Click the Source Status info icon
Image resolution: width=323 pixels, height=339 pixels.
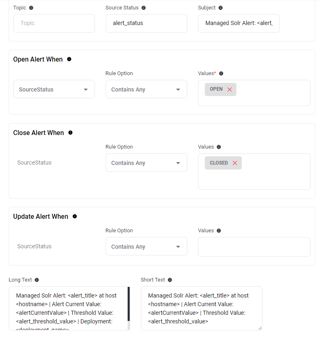click(x=144, y=8)
